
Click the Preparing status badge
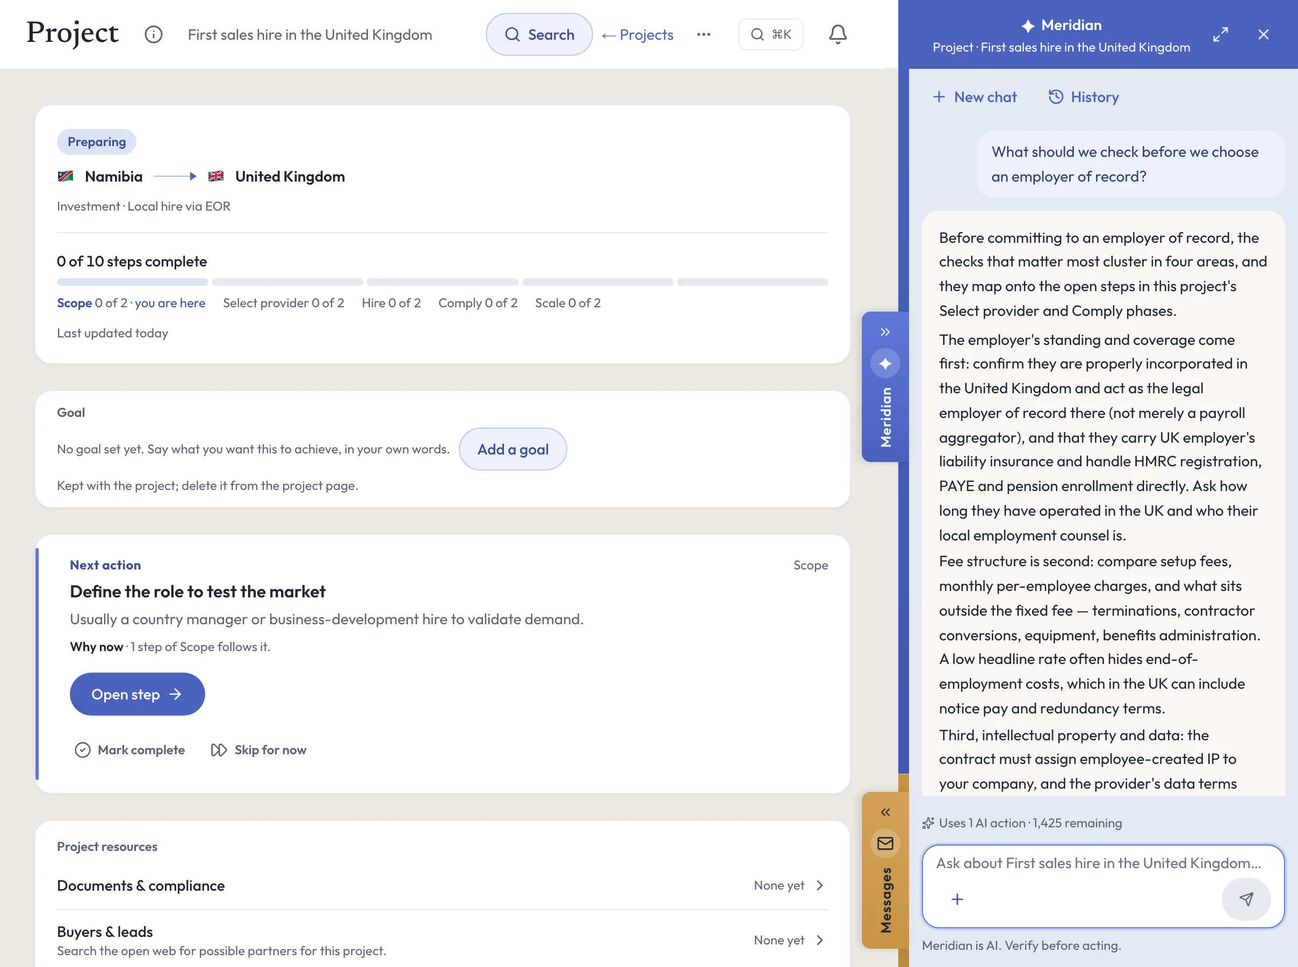pyautogui.click(x=97, y=142)
